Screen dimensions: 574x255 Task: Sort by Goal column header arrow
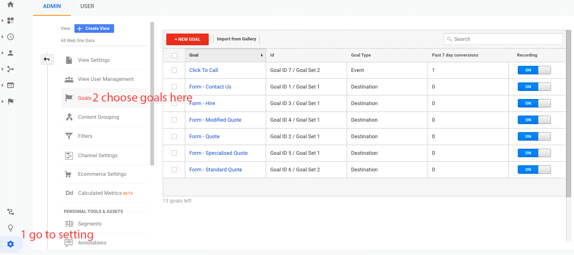(x=261, y=55)
